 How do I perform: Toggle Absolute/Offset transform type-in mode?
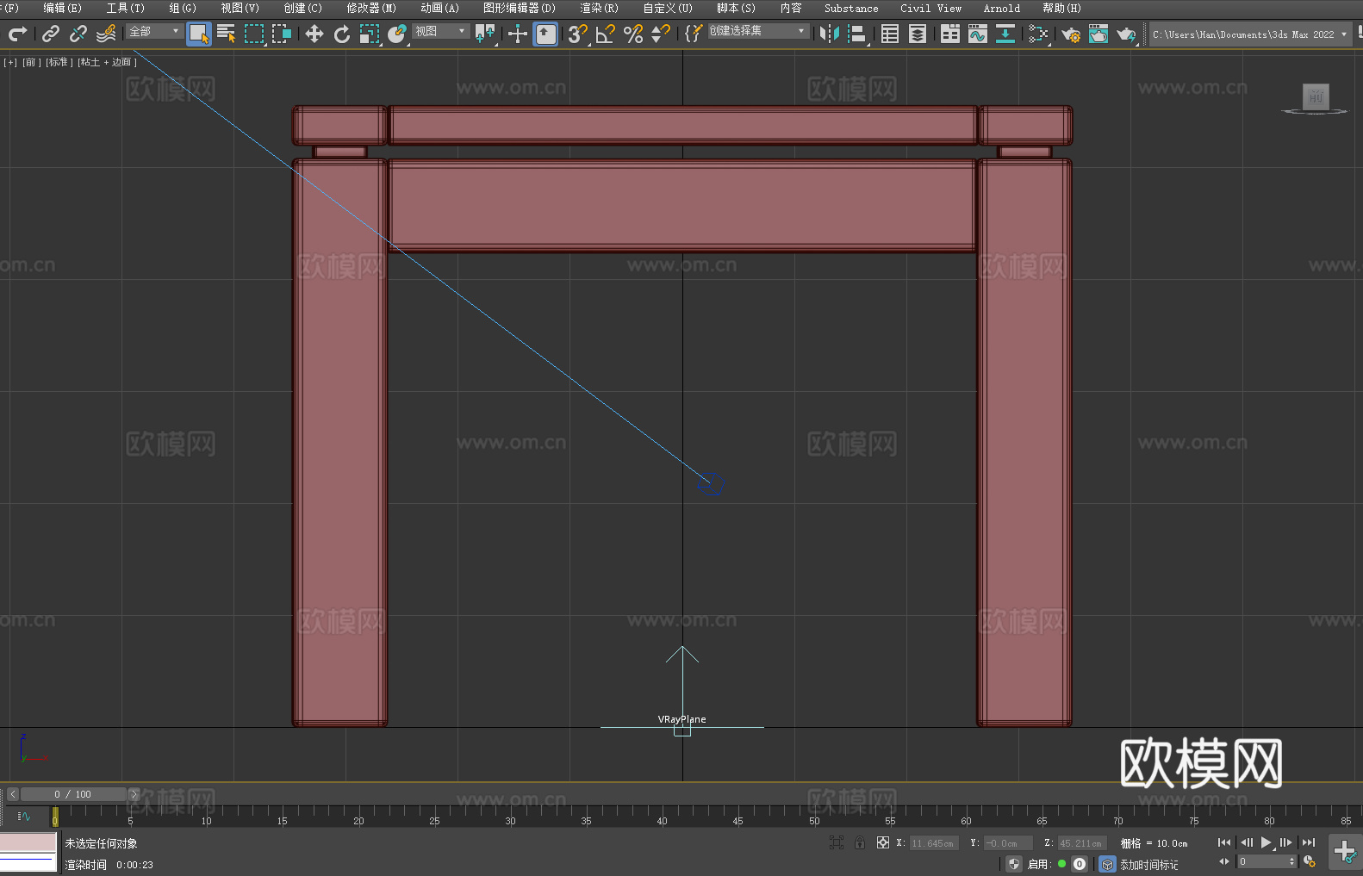coord(883,842)
